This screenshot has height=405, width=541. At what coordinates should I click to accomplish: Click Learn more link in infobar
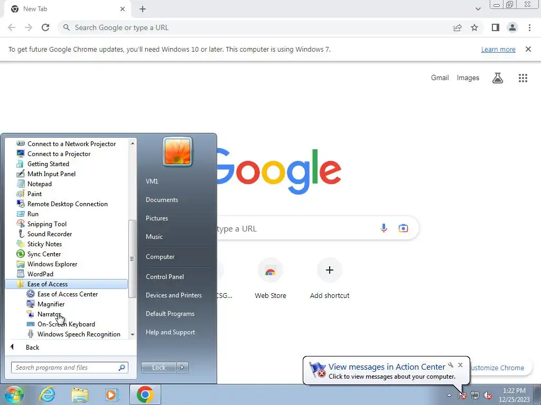point(498,49)
